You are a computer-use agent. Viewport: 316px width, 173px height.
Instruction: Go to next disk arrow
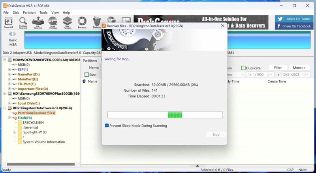click(x=15, y=34)
